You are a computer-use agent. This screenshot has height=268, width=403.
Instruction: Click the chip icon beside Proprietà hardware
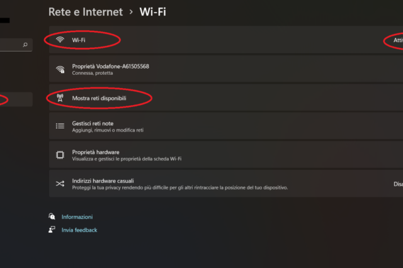pos(60,155)
